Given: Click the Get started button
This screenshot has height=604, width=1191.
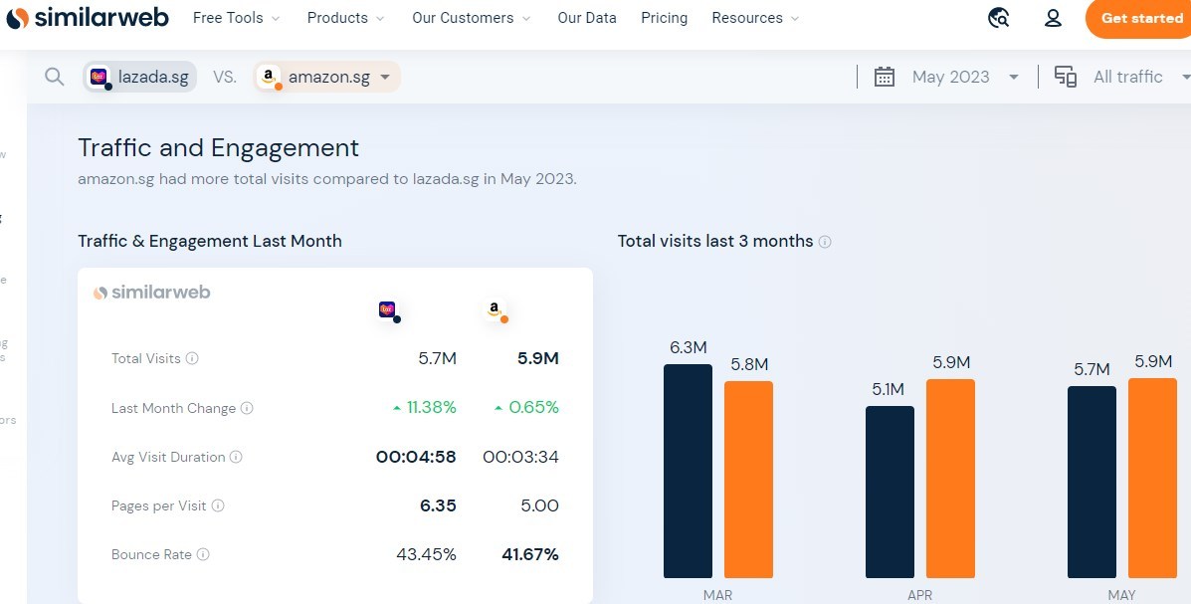Looking at the screenshot, I should [x=1140, y=18].
